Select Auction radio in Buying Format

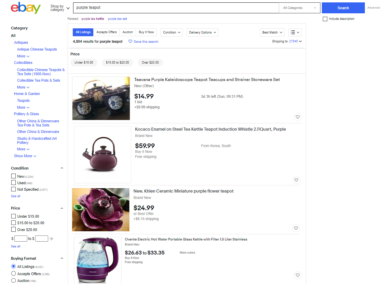(x=13, y=281)
